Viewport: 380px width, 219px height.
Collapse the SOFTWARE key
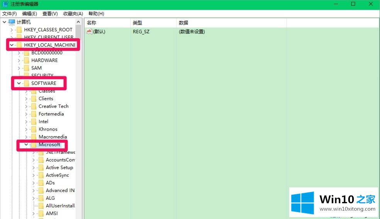tap(19, 83)
